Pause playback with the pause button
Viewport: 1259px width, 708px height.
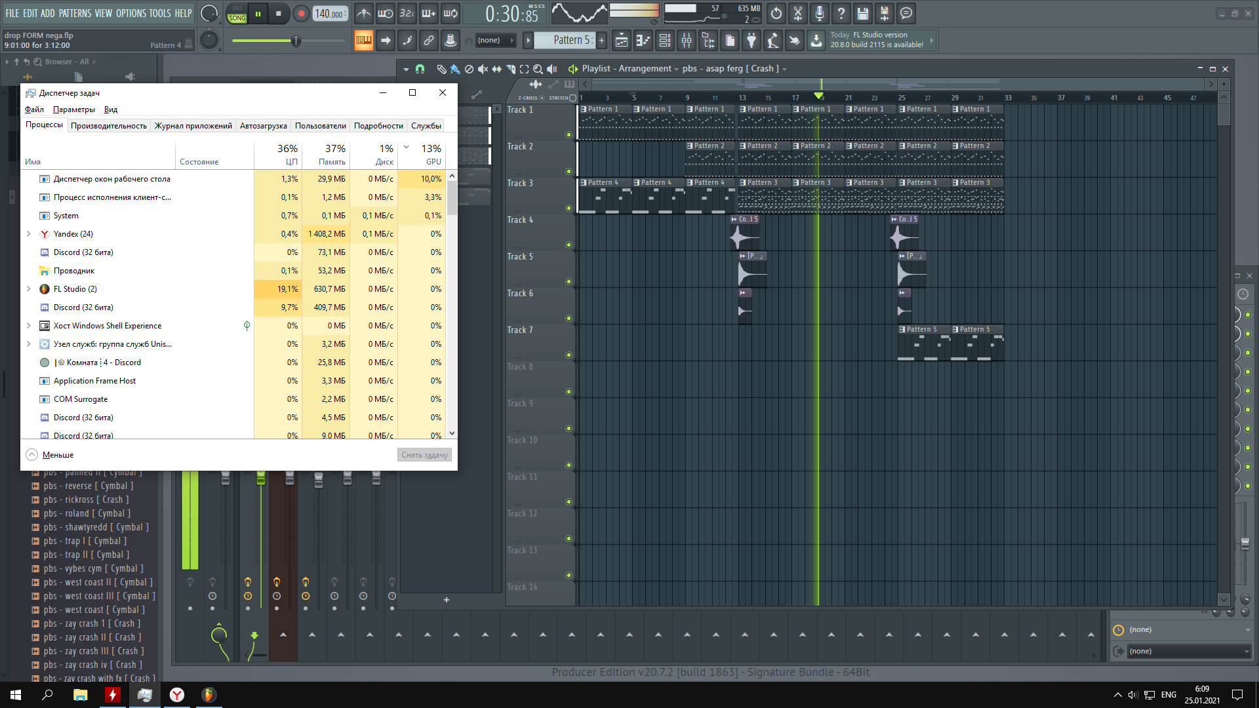click(x=258, y=13)
